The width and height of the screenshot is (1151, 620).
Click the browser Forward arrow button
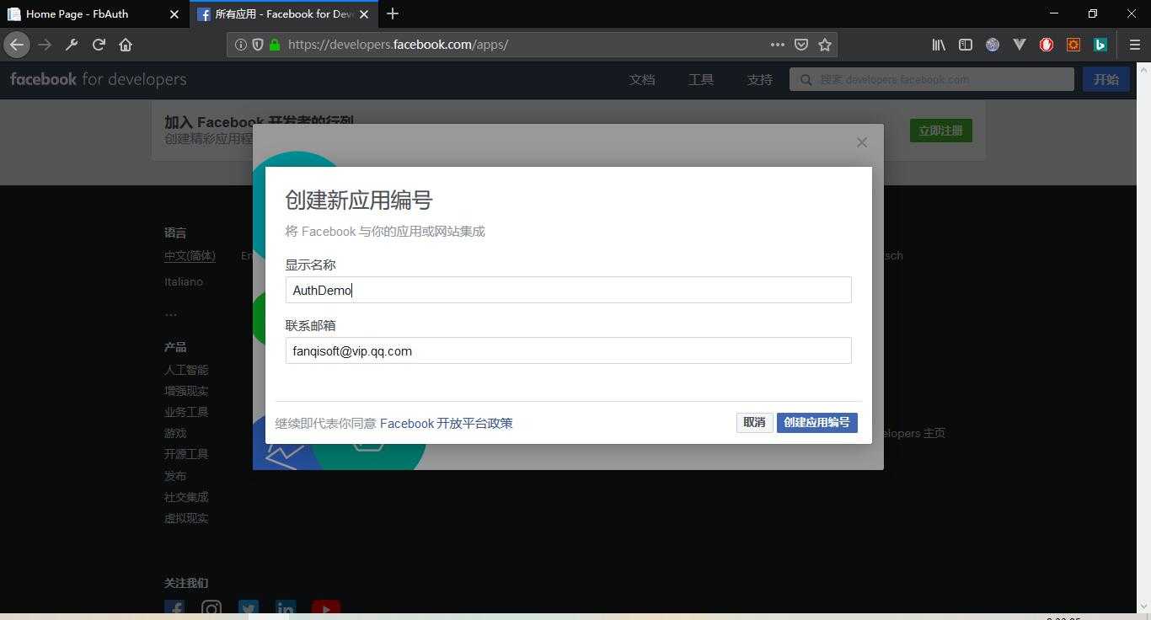click(45, 45)
